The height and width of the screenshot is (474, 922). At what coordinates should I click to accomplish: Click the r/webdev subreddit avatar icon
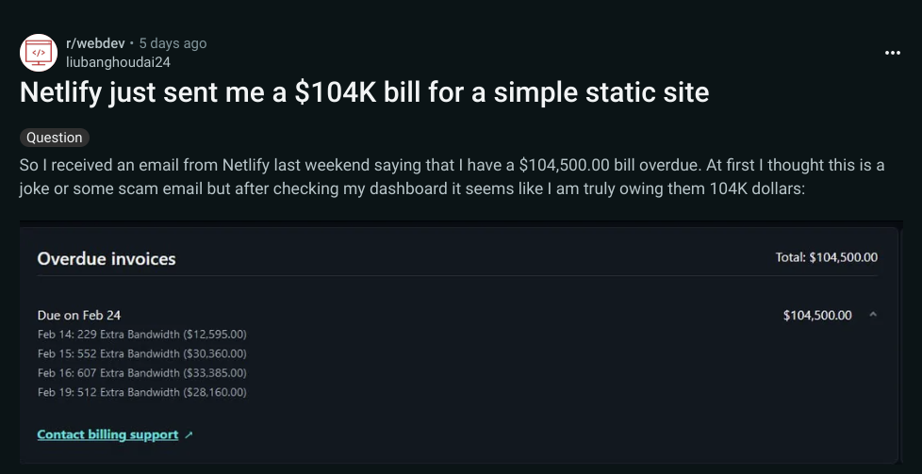(x=39, y=52)
